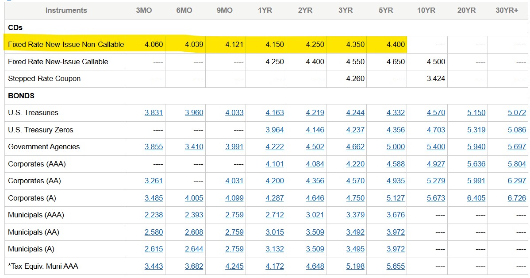Screen dimensions: 530x278
Task: Click the Fixed Rate New-Issue Non-Callable row label
Action: tap(66, 45)
